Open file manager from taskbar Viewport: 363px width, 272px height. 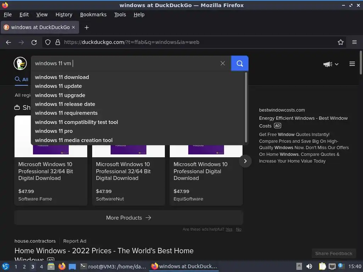click(51, 266)
